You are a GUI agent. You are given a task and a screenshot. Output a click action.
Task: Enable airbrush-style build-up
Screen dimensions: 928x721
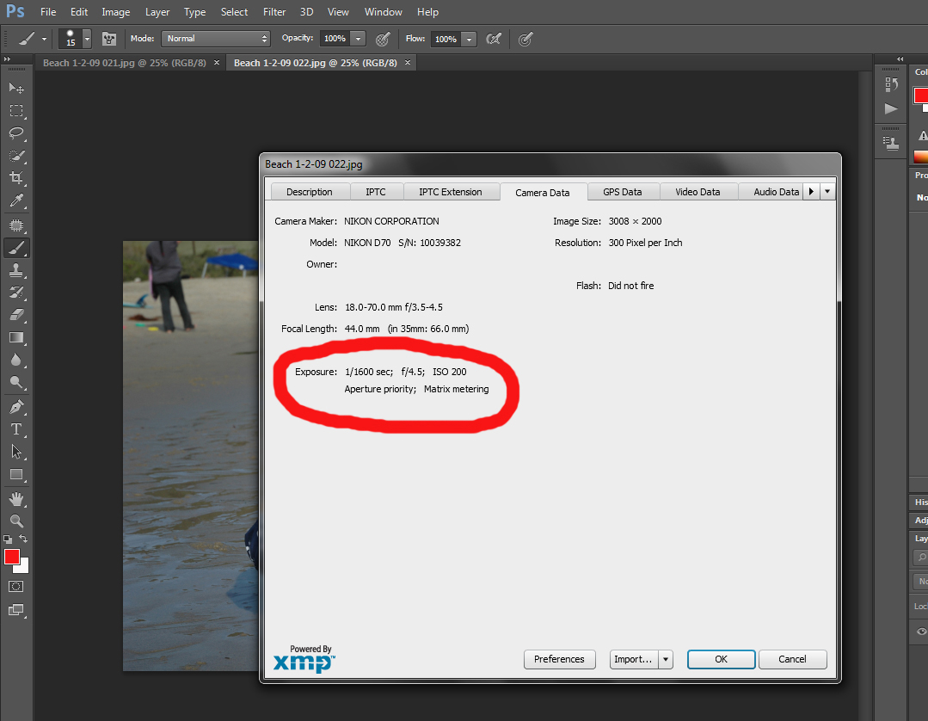494,39
